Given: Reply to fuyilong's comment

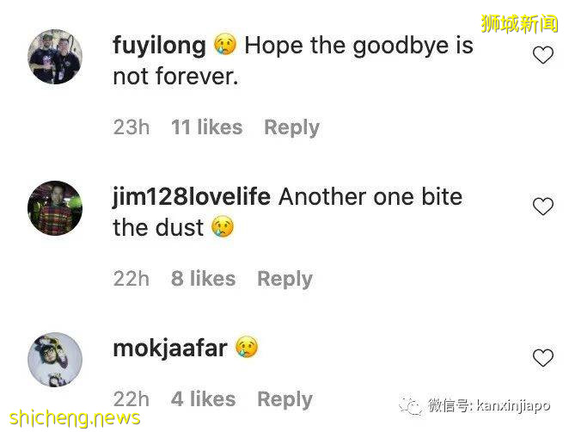Looking at the screenshot, I should coord(291,127).
